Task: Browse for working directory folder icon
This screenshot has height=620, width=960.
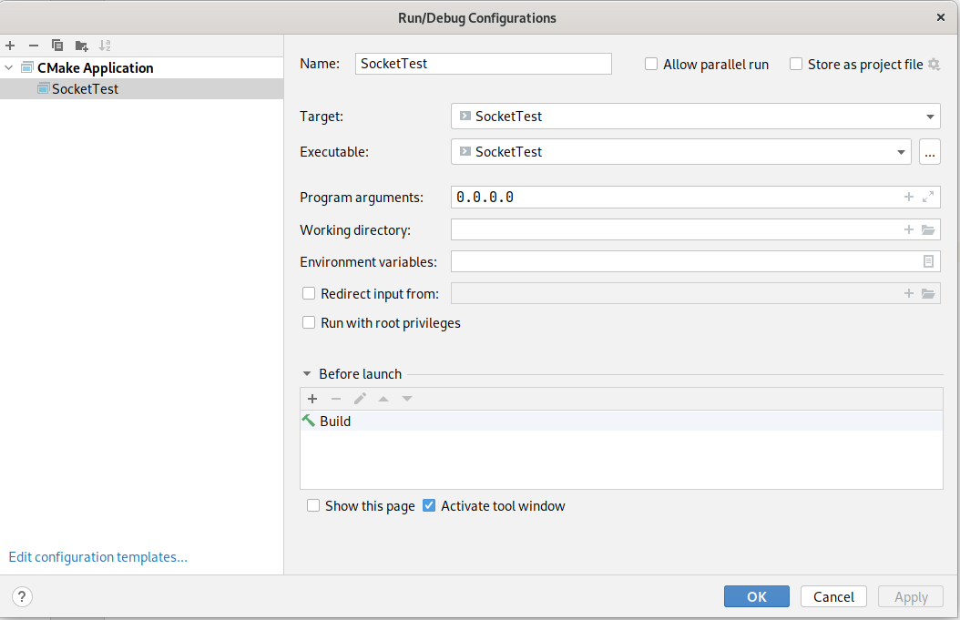Action: coord(928,230)
